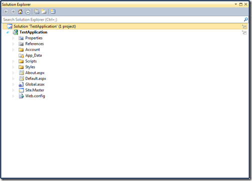Expand the Scripts folder
This screenshot has height=181, width=252.
tap(13, 61)
